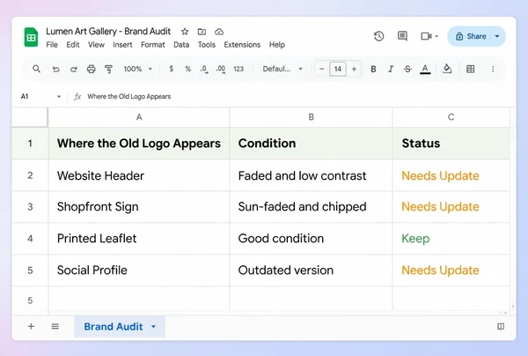Select the Outdated version cell
The image size is (528, 356).
[x=312, y=270]
